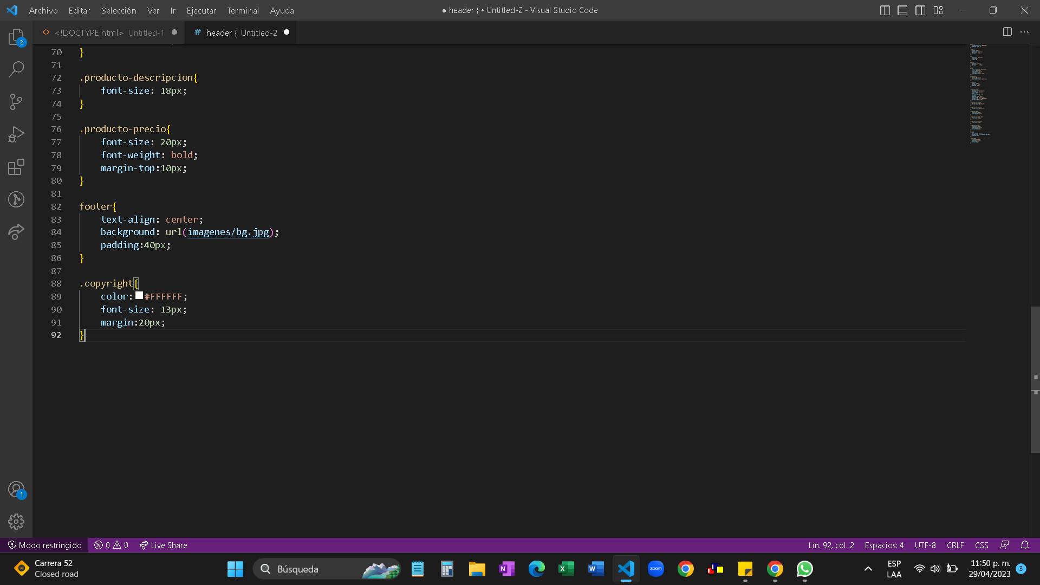Open File Explorer from taskbar
The image size is (1040, 585).
(477, 569)
